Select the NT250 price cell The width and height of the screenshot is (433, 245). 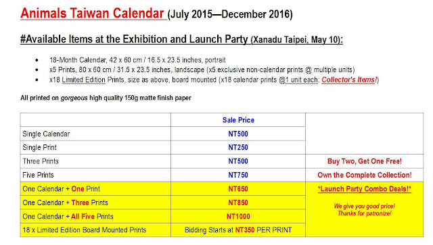click(238, 147)
